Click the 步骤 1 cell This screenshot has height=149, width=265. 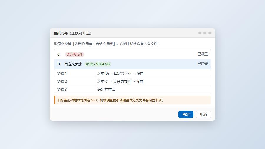coord(74,74)
